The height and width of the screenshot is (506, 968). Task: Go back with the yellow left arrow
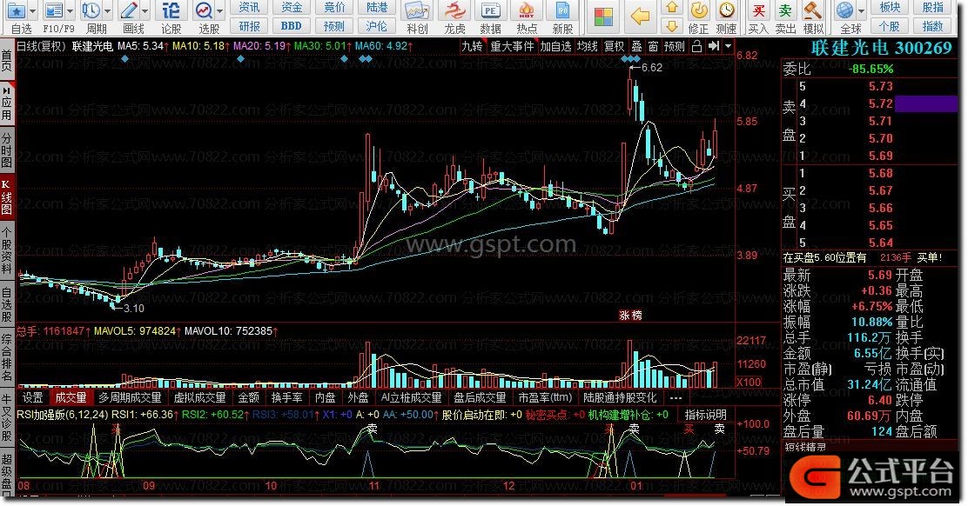click(x=640, y=17)
